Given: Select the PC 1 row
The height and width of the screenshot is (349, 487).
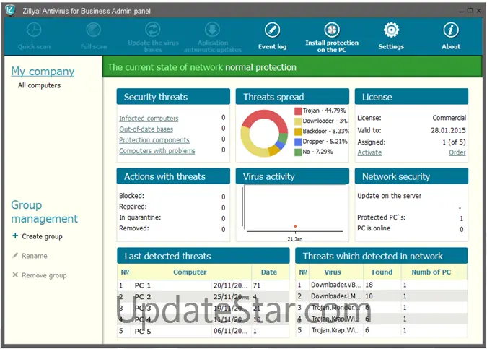Looking at the screenshot, I should [203, 285].
